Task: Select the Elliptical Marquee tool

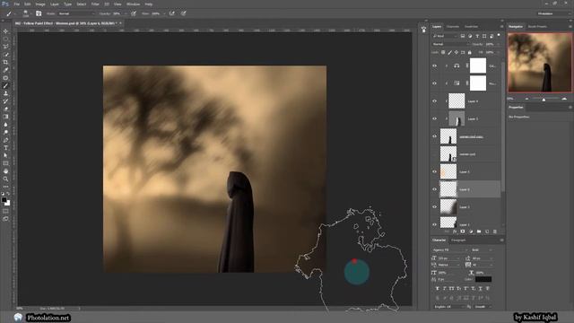Action: [5, 39]
